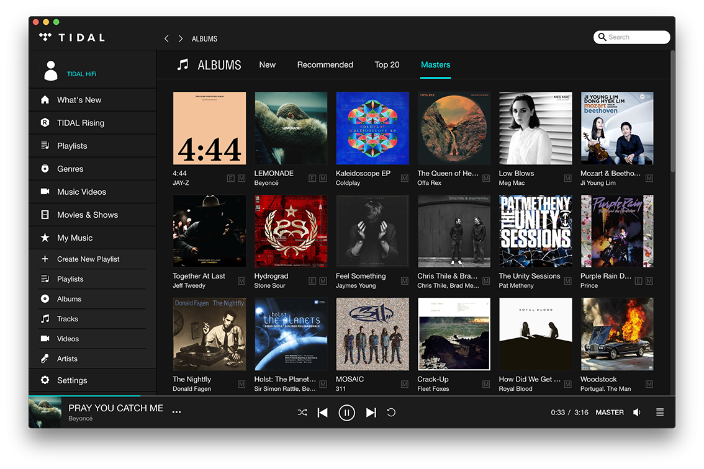
Task: Click the Master badge on Kaleidoscope EP
Action: pyautogui.click(x=405, y=178)
